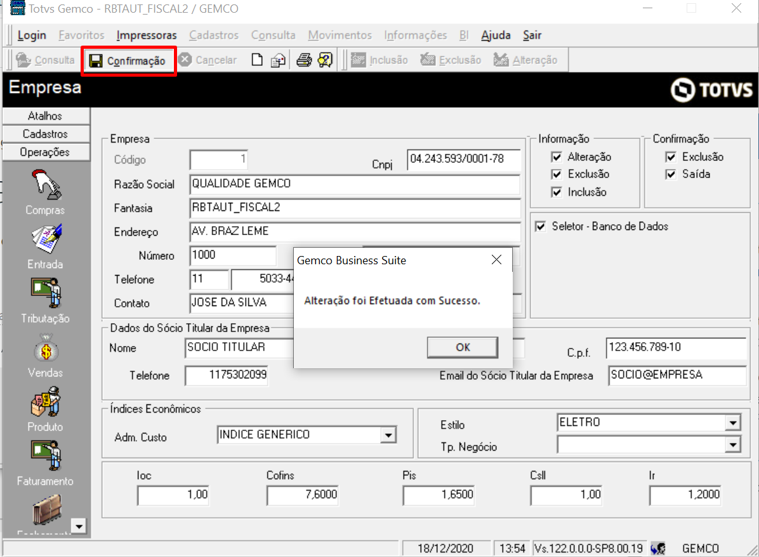Screen dimensions: 759x557
Task: Open the Tributação sidebar shortcut
Action: point(45,301)
